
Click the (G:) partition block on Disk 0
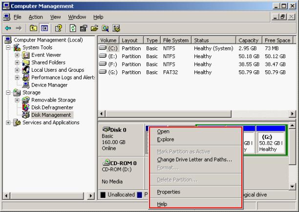271,139
